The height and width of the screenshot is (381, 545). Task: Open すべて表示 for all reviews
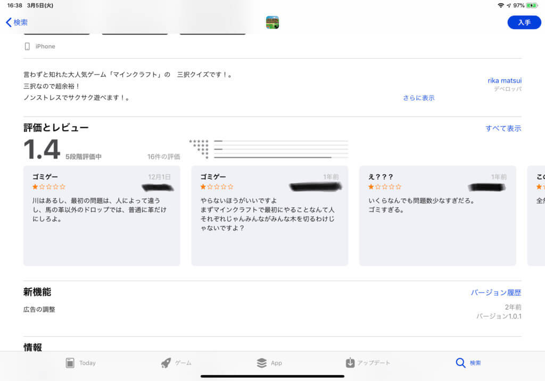pos(503,128)
